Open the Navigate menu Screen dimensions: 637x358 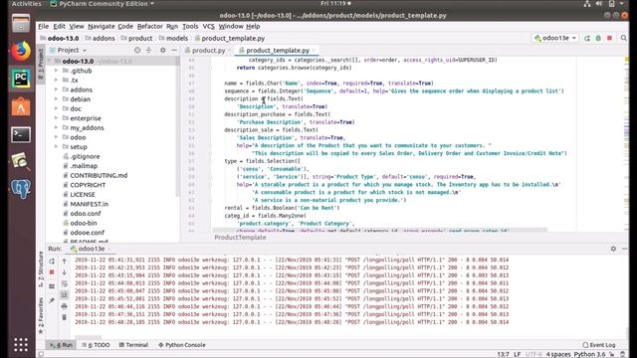tap(102, 27)
